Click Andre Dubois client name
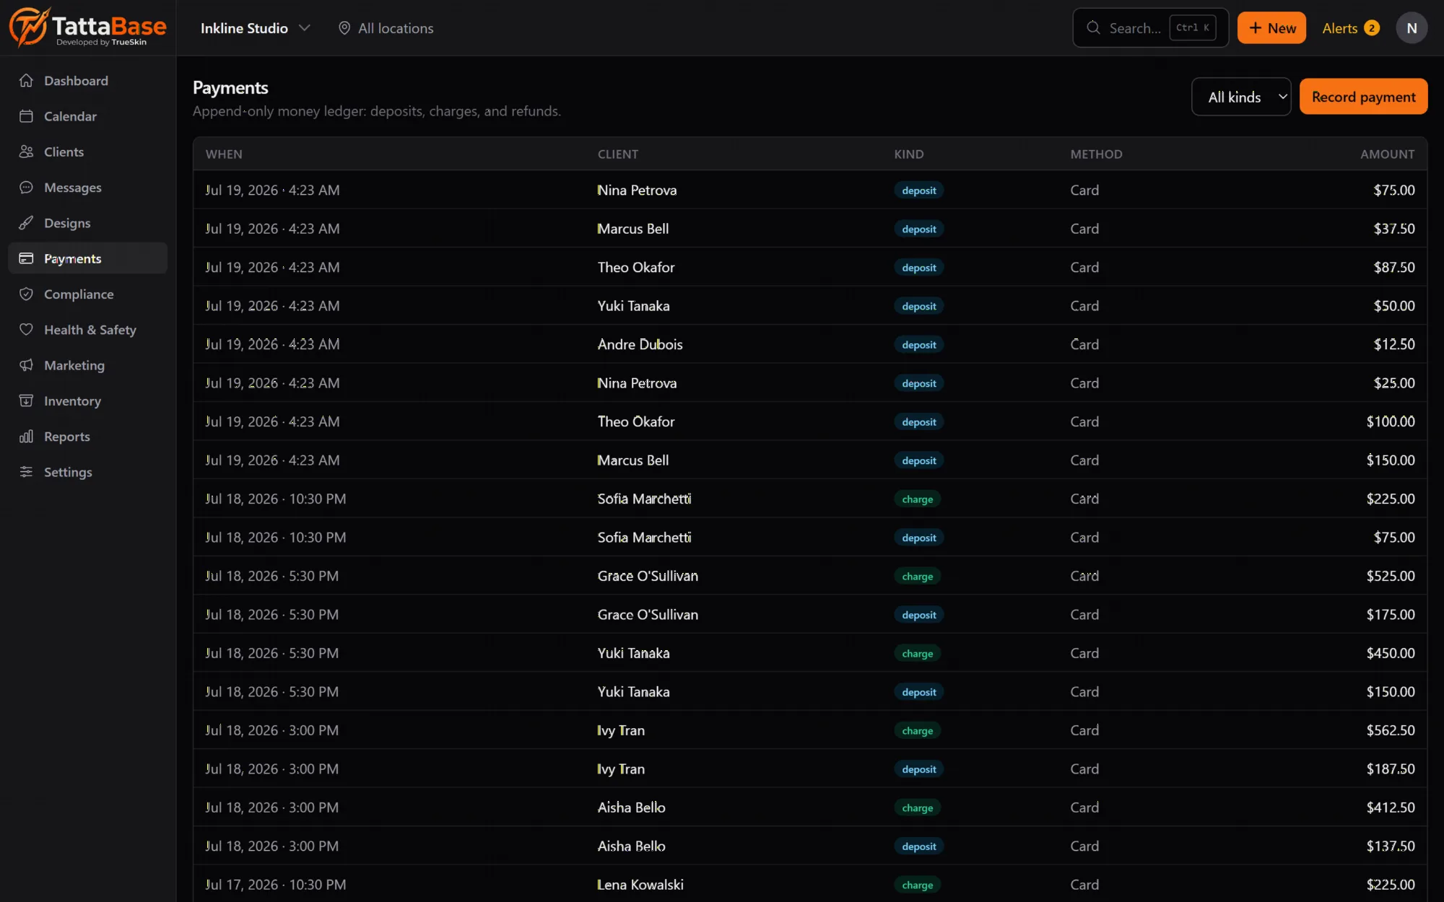 640,344
